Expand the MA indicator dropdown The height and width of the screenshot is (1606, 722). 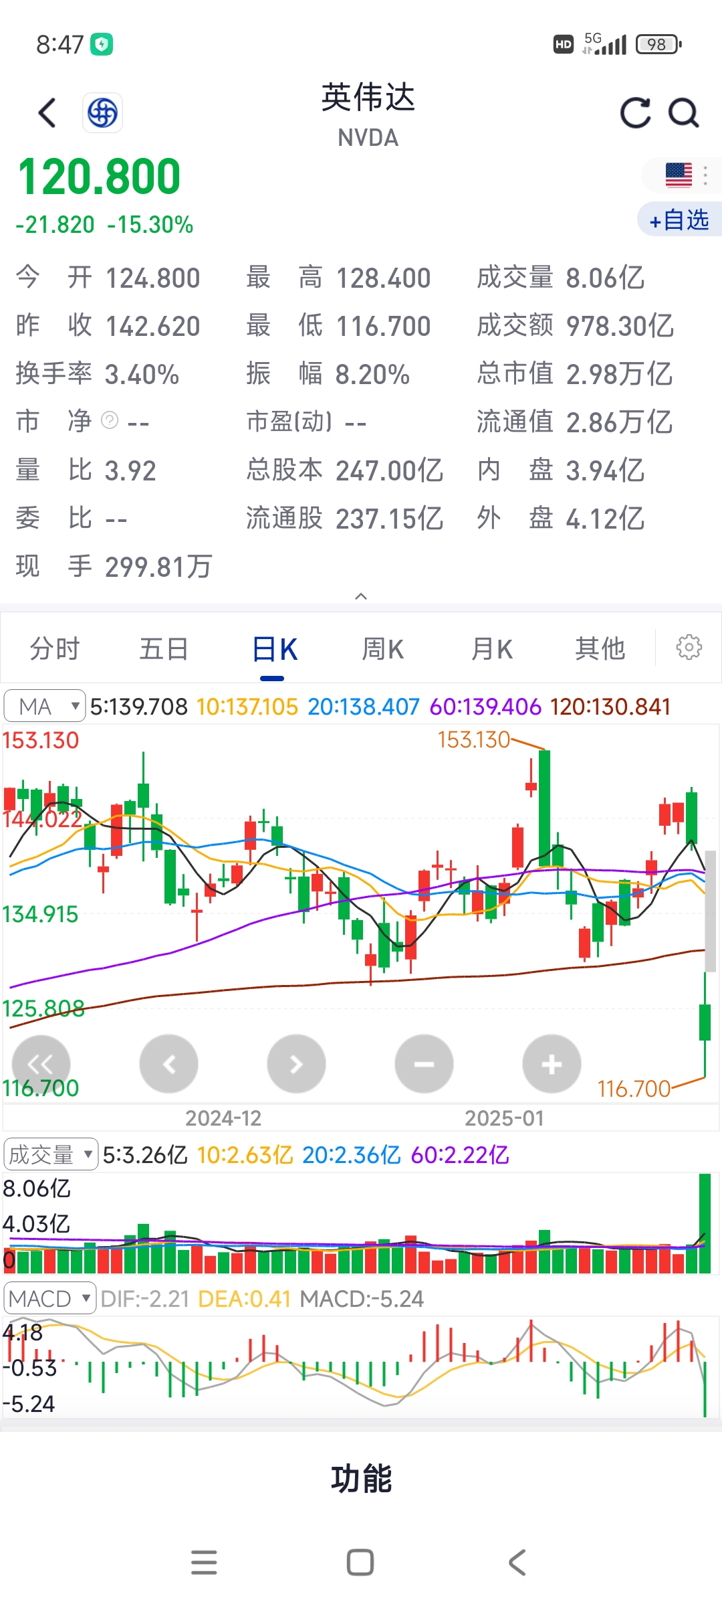[x=44, y=706]
